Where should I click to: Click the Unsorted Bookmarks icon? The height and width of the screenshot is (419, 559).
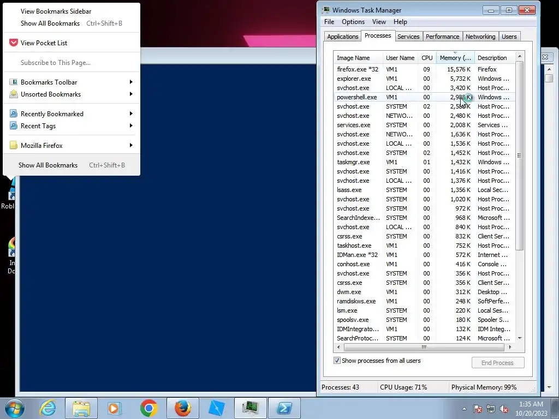[x=14, y=94]
